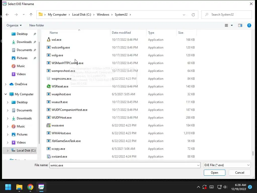
Task: Select wslg.exe in the list
Action: [57, 55]
